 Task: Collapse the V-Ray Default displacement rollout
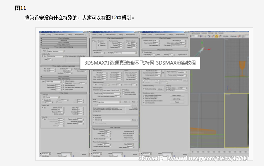[x=165, y=50]
